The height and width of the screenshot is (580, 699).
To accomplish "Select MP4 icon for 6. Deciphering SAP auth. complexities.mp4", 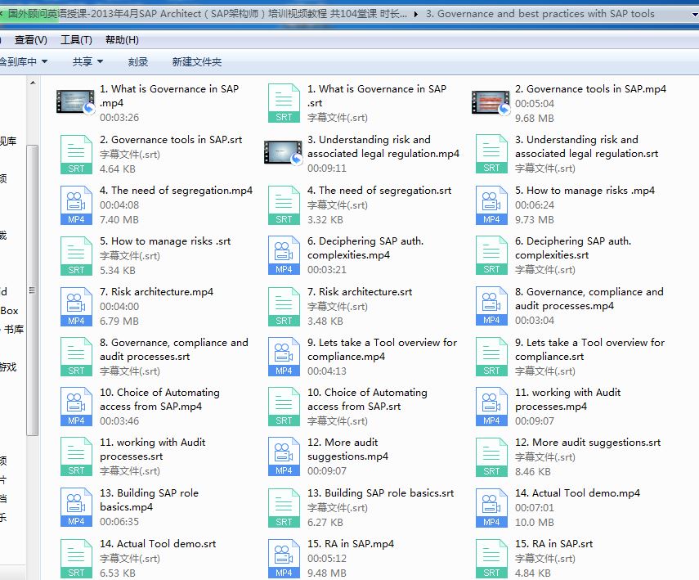I will pos(284,255).
